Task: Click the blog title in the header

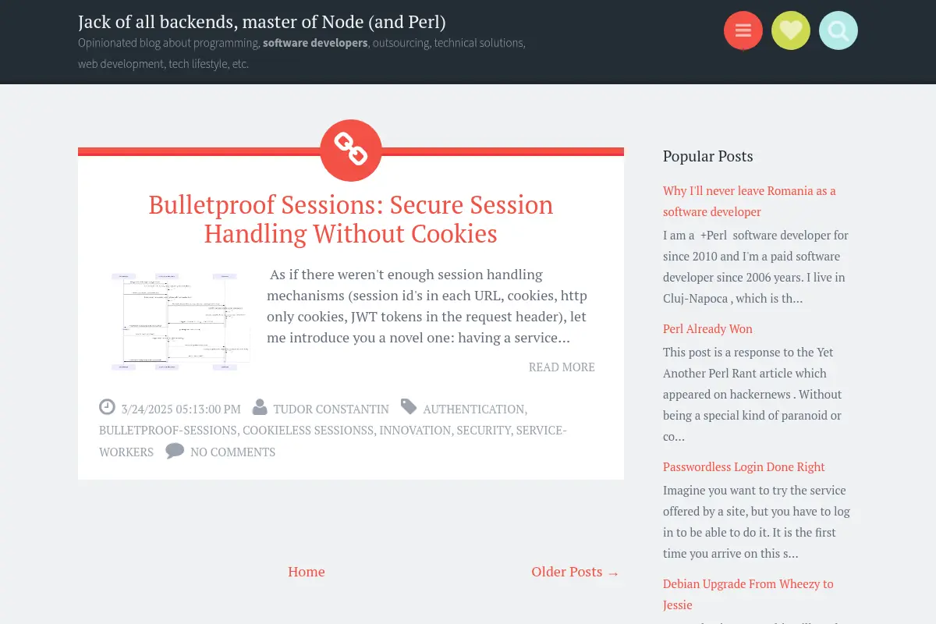Action: coord(262,22)
